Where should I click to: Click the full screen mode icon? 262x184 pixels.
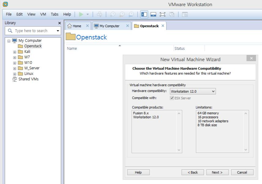coord(162,14)
